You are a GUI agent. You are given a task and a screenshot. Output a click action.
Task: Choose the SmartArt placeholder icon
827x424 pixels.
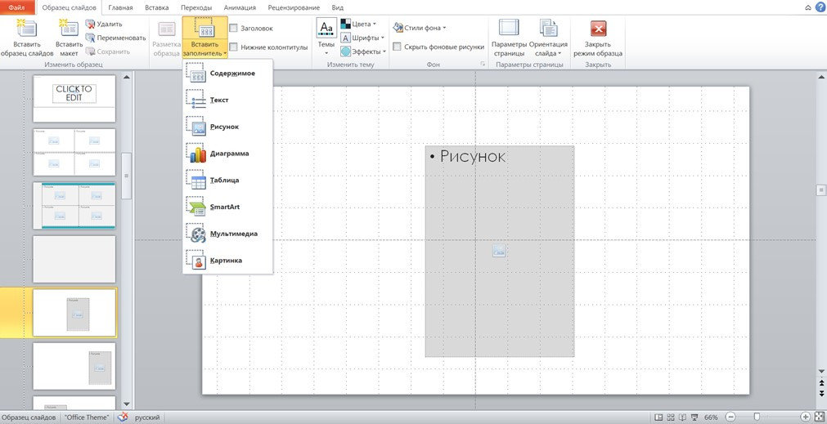pos(196,207)
